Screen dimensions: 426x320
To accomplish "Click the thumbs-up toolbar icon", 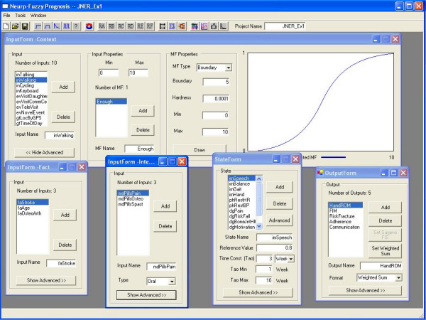I will [214, 26].
